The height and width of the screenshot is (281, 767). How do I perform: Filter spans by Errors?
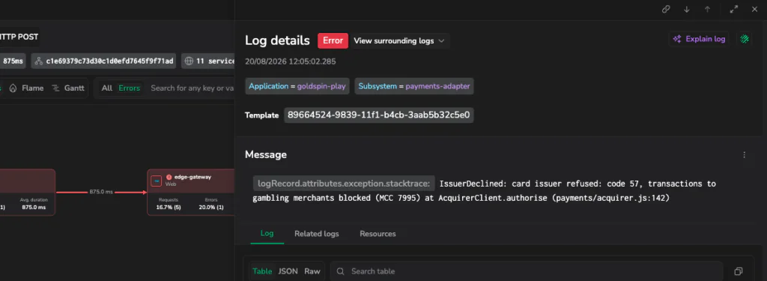pyautogui.click(x=129, y=88)
